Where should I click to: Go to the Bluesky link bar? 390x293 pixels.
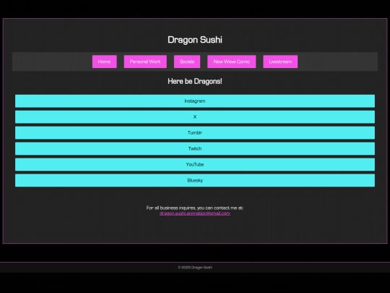[x=195, y=180]
